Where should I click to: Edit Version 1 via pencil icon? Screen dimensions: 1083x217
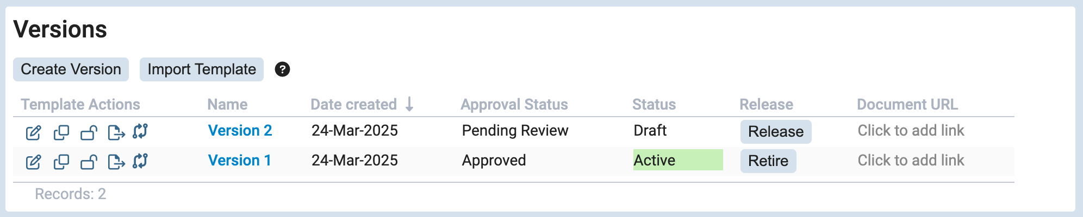click(x=33, y=162)
